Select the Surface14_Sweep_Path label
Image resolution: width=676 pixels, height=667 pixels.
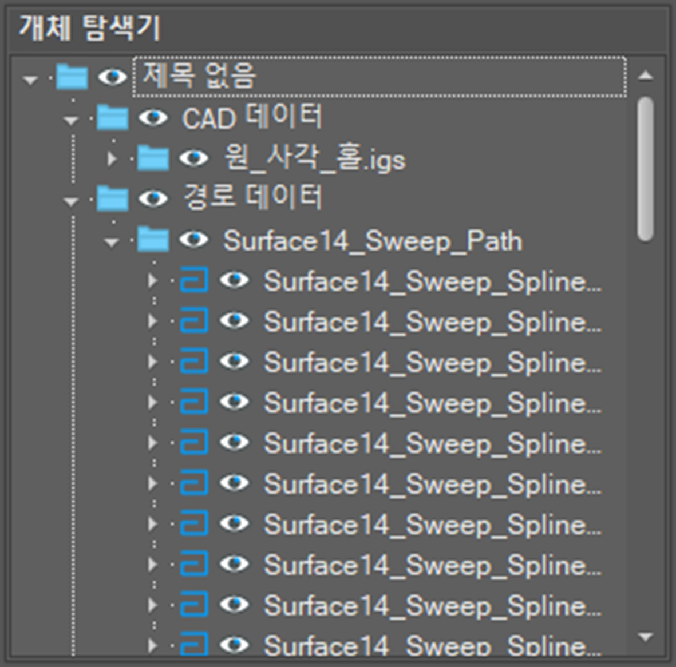pos(372,241)
